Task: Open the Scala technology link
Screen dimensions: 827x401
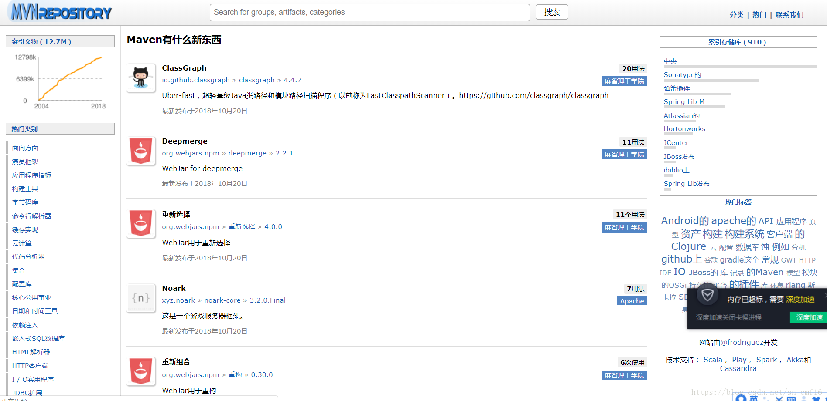Action: tap(713, 360)
